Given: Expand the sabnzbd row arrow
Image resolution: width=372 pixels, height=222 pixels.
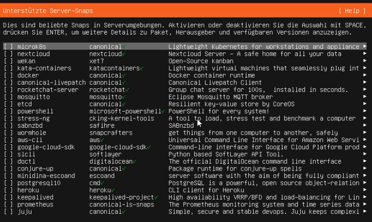Looking at the screenshot, I should pyautogui.click(x=365, y=125).
